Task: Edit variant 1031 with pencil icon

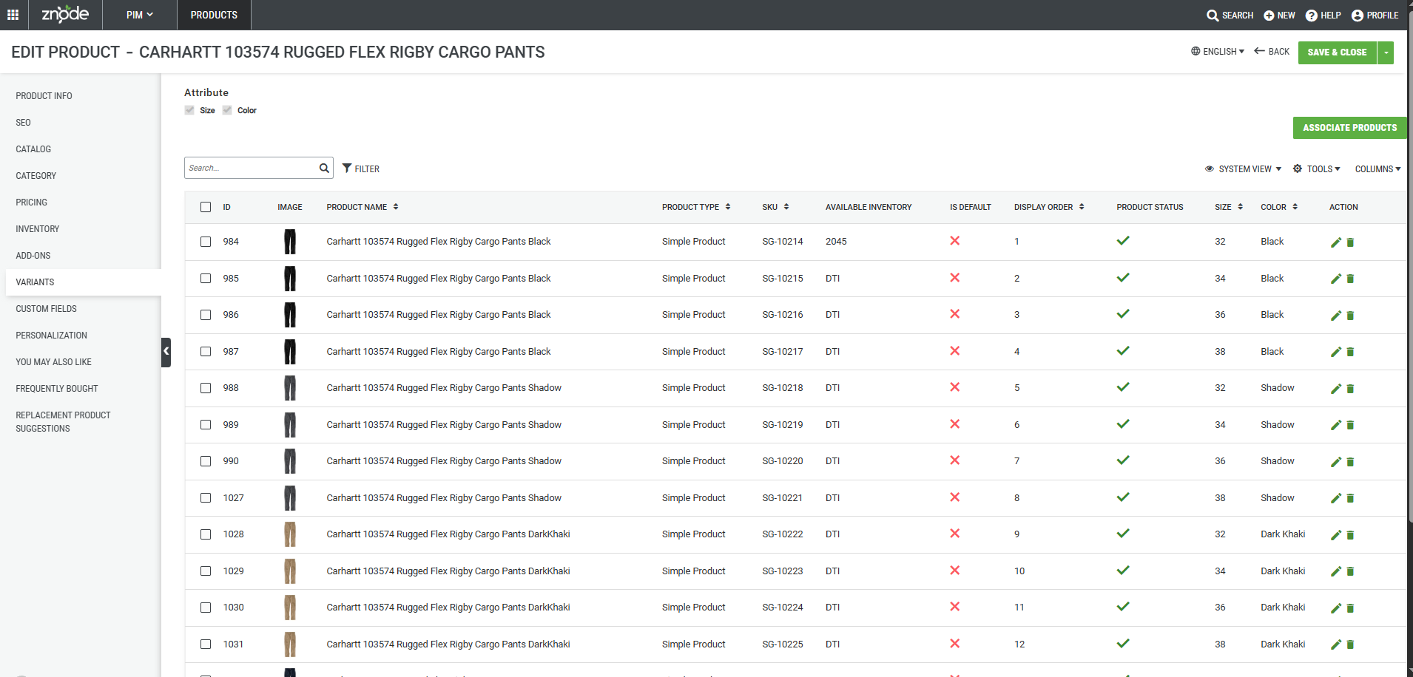Action: pos(1336,644)
